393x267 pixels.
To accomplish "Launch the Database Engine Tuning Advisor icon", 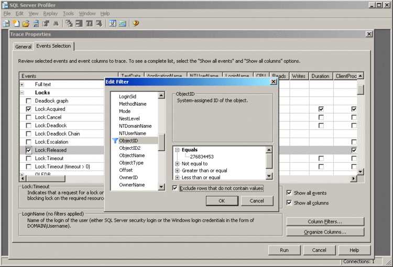I will click(113, 24).
